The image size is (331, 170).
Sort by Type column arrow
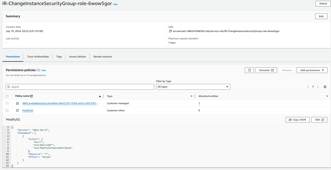click(191, 96)
